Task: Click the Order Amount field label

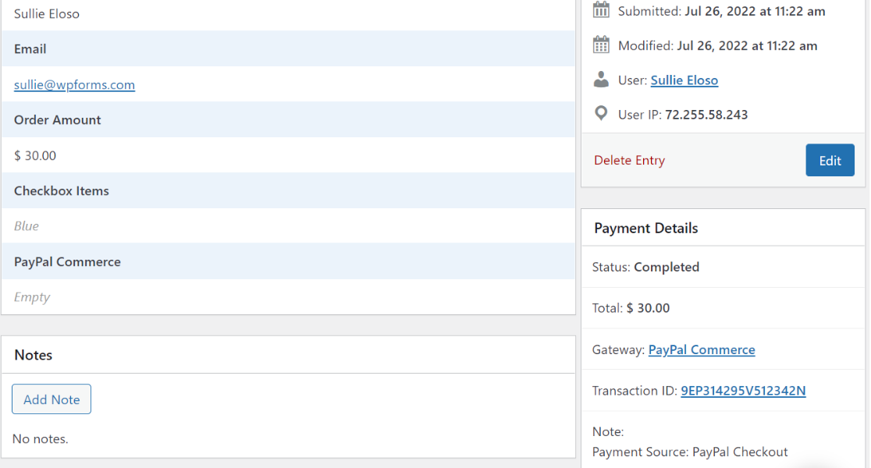Action: 57,120
